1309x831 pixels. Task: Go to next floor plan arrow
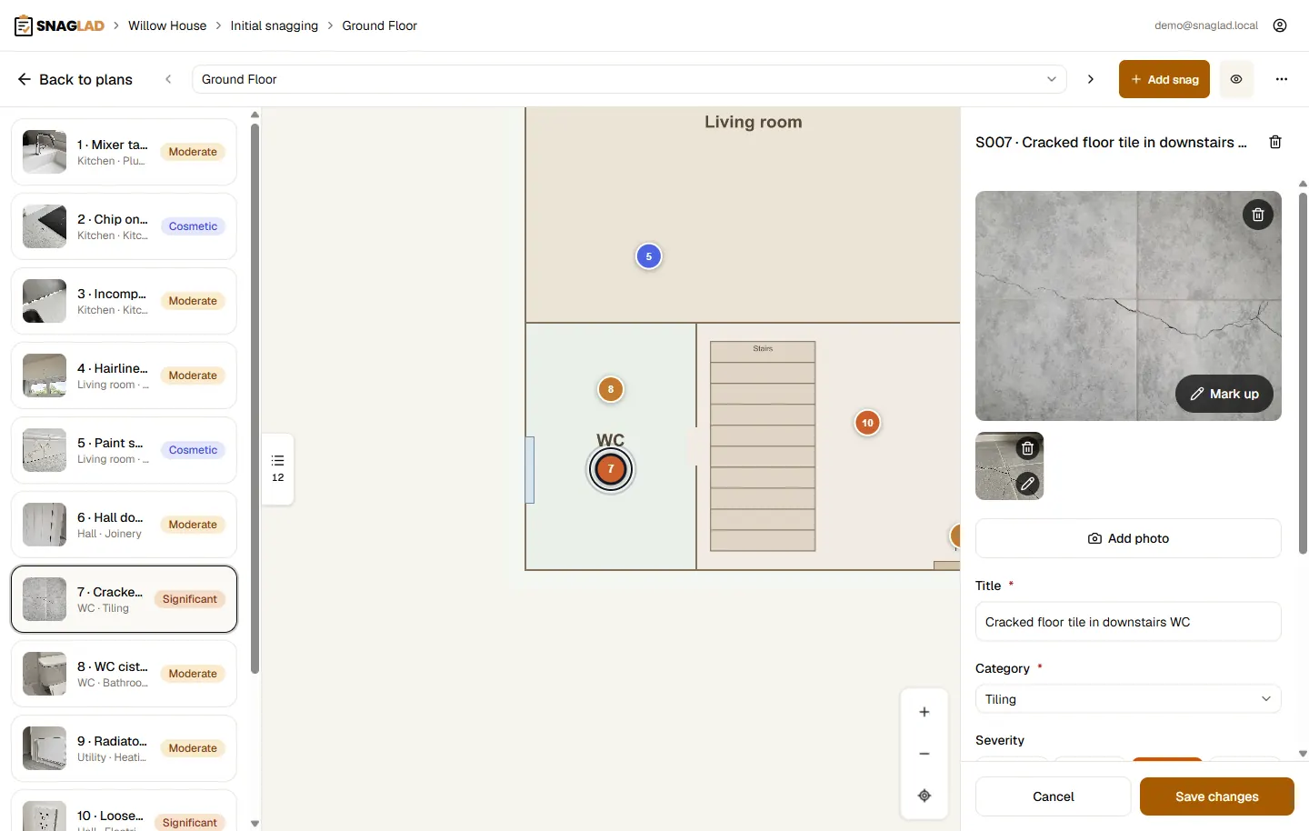[1091, 79]
